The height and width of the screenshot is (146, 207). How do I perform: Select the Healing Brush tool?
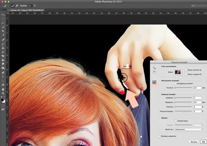pyautogui.click(x=3, y=40)
